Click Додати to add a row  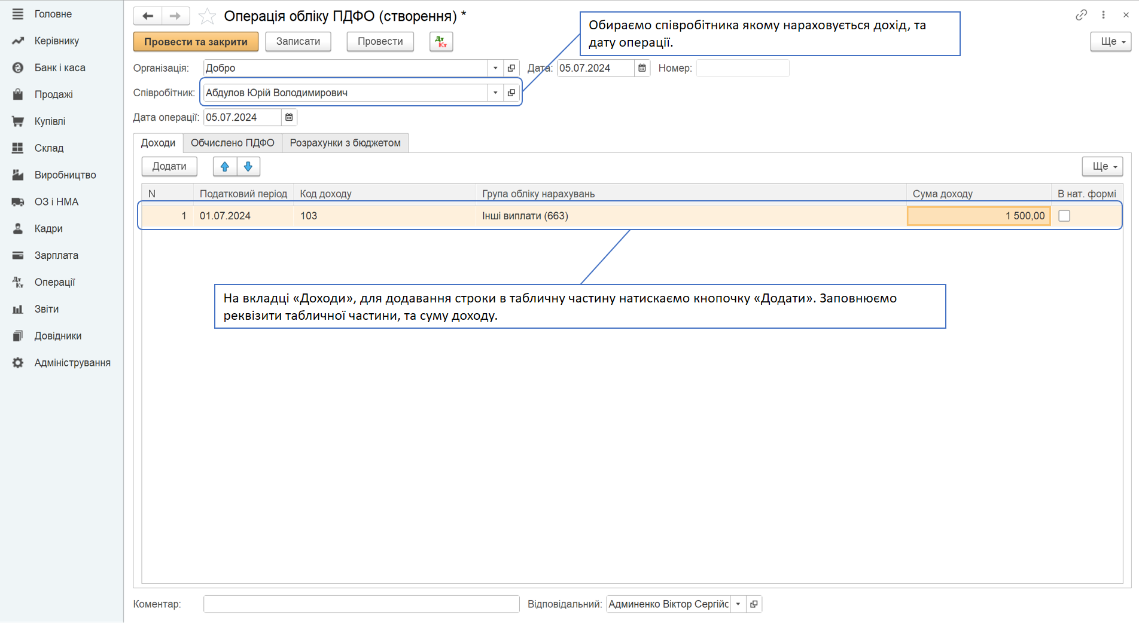(x=169, y=166)
